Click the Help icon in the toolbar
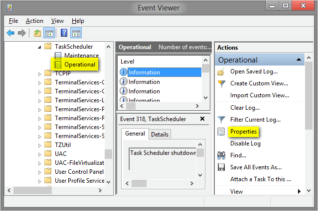318x211 pixels. [x=64, y=33]
